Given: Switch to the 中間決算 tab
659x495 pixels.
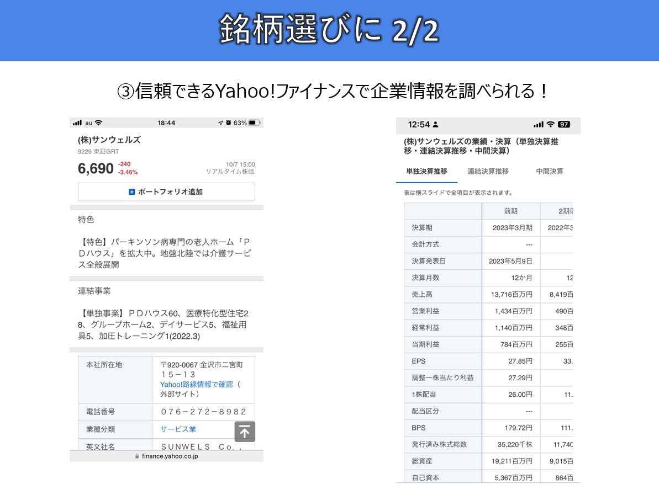Looking at the screenshot, I should tap(549, 171).
